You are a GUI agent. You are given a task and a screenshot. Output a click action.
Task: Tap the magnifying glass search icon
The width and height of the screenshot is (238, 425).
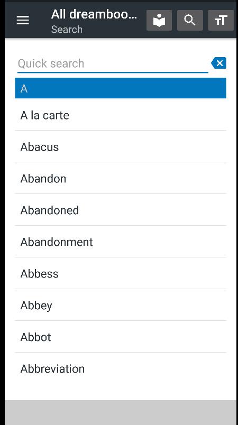(x=190, y=20)
